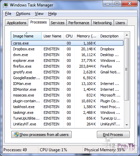Click the End Process button

[x=113, y=135]
